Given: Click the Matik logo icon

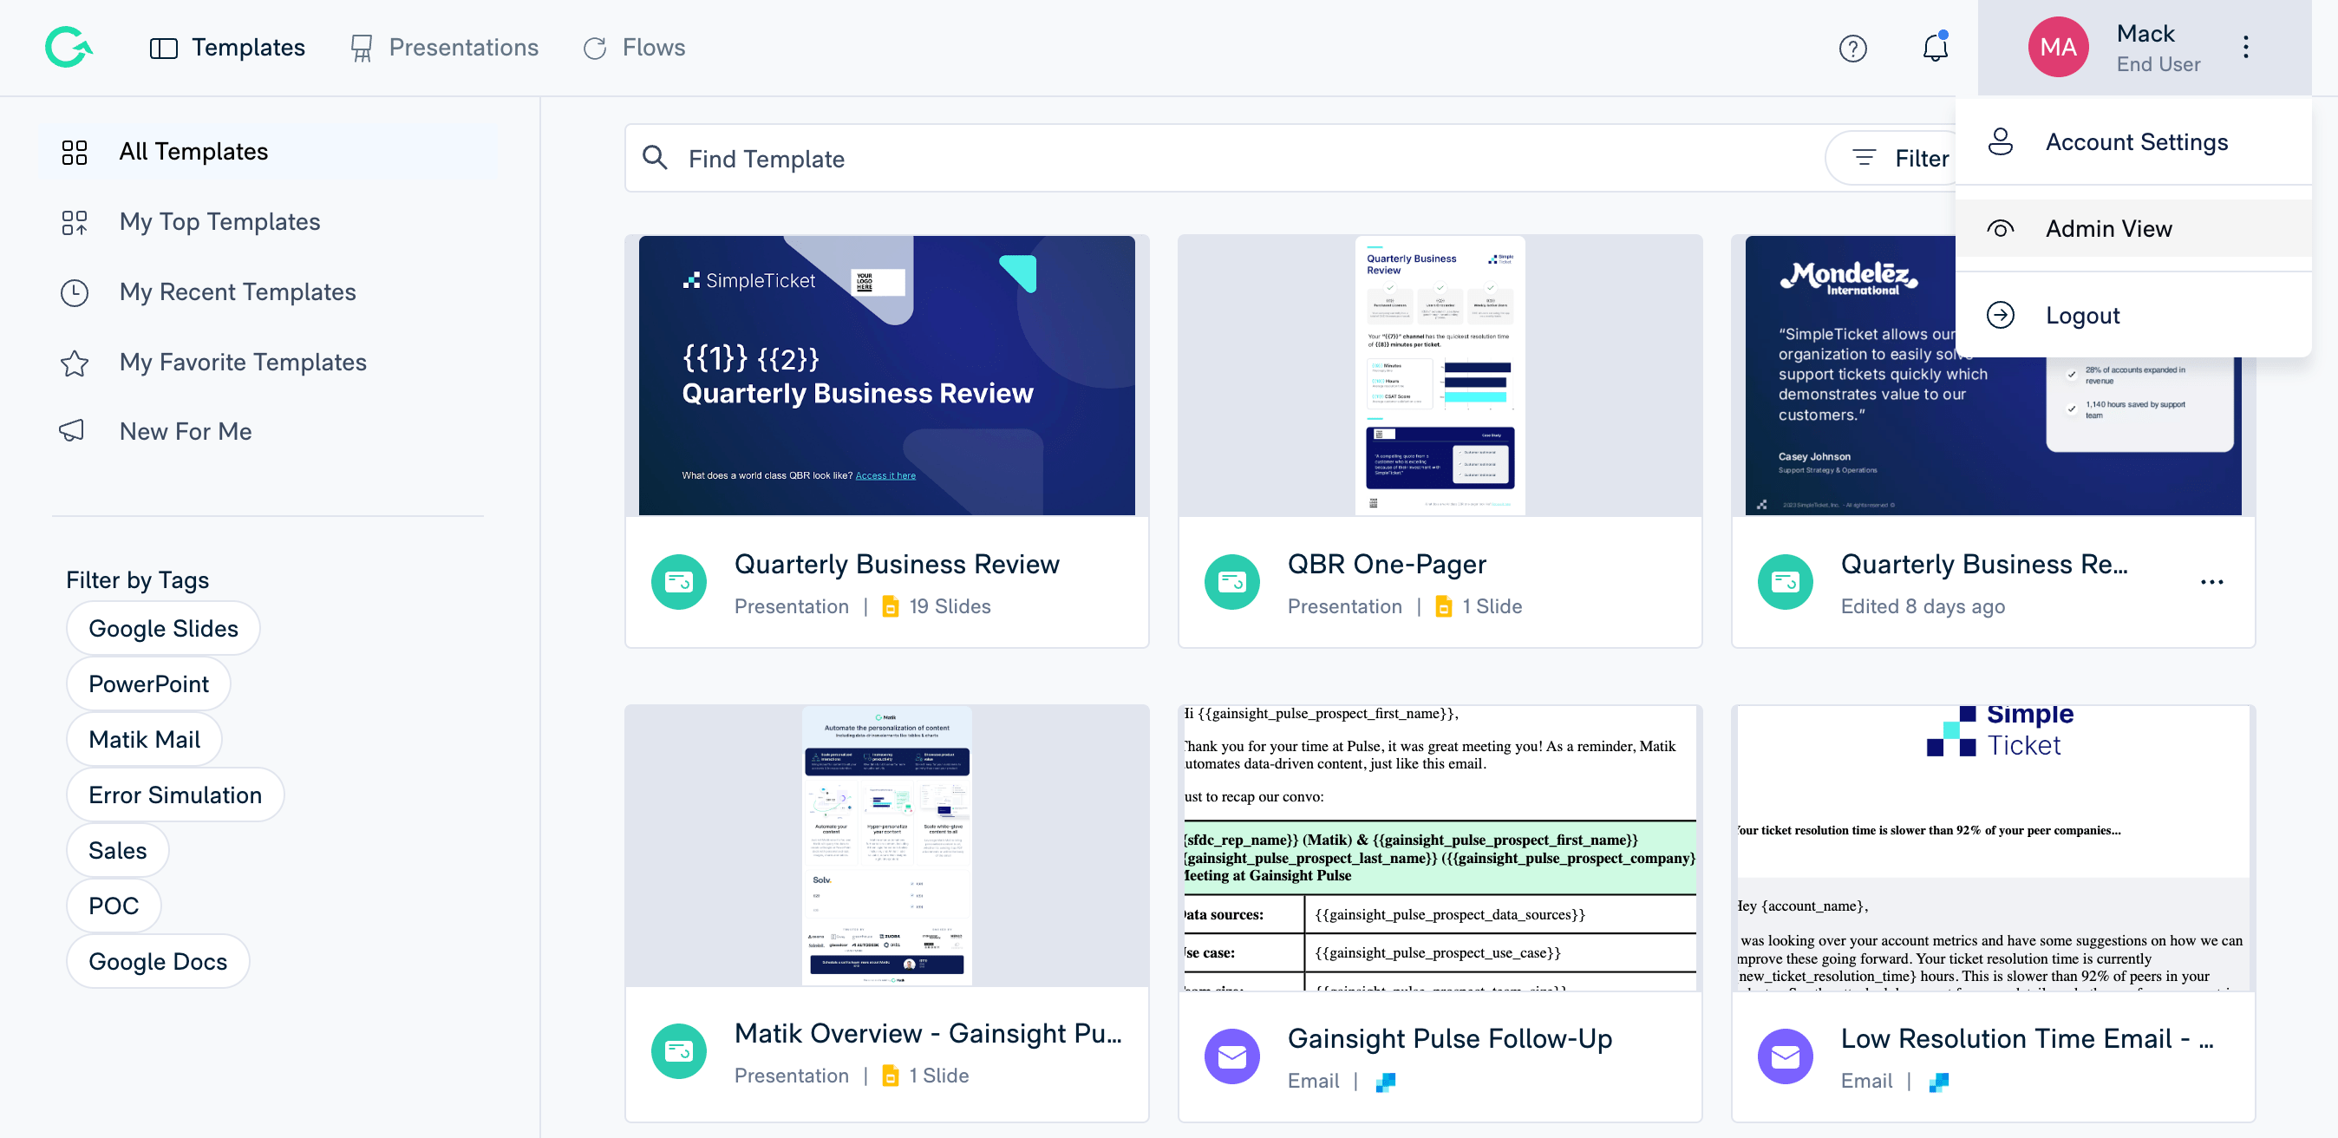Looking at the screenshot, I should tap(69, 47).
